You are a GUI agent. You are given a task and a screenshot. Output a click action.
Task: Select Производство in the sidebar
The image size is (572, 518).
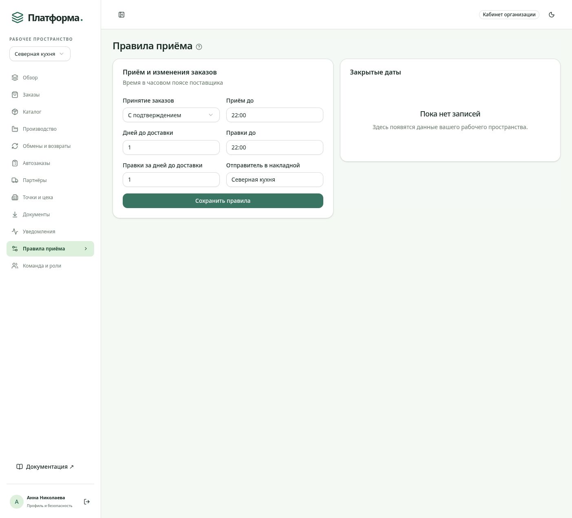point(50,129)
